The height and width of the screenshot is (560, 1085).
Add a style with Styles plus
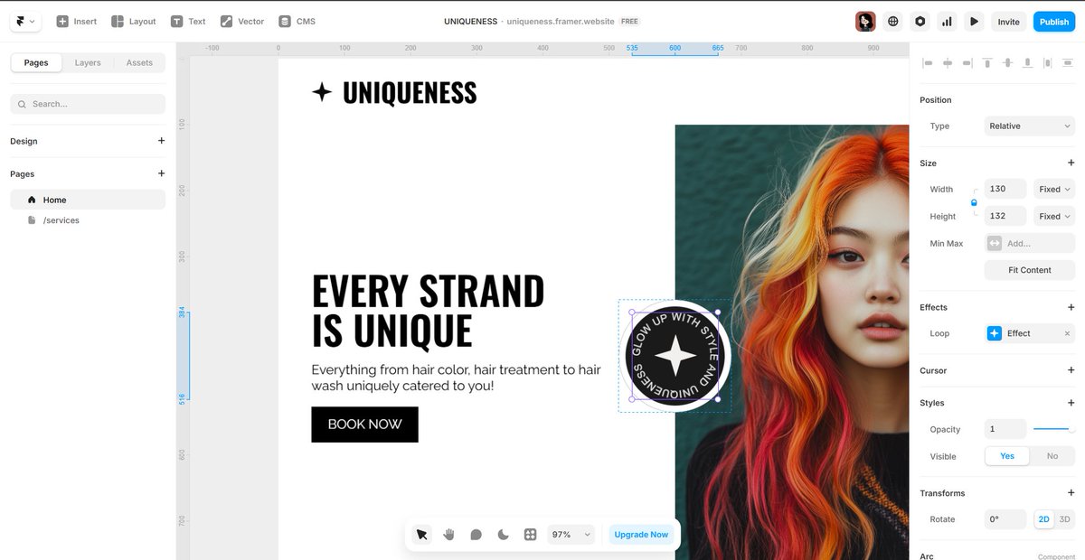click(x=1071, y=403)
